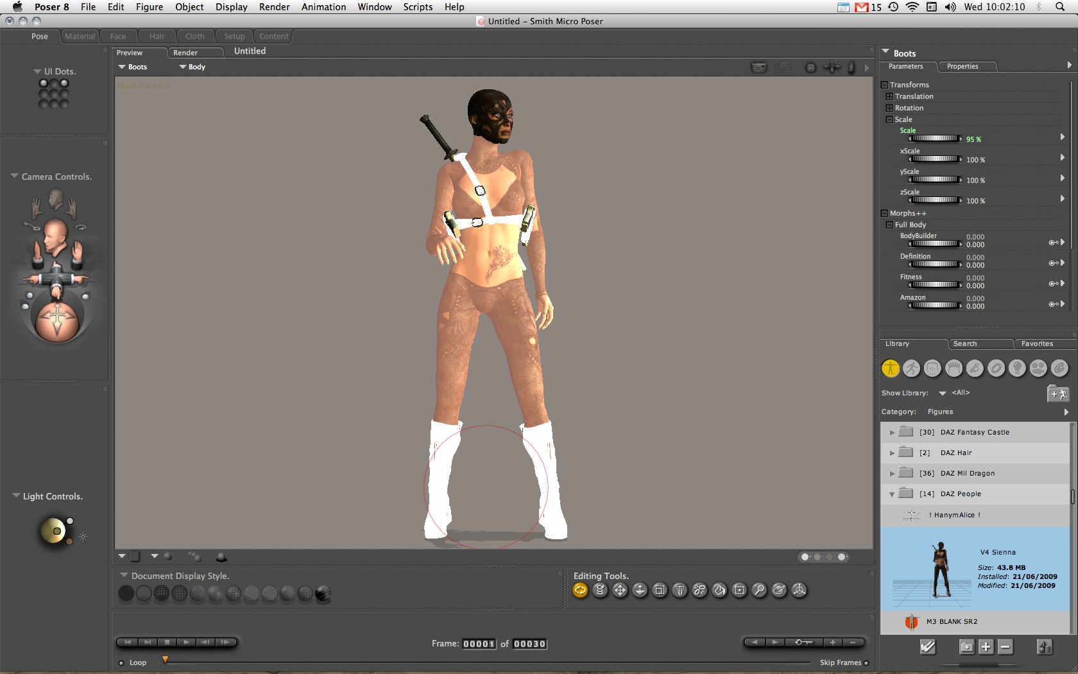Adjust the Scale parameter dial at 95%

[935, 139]
